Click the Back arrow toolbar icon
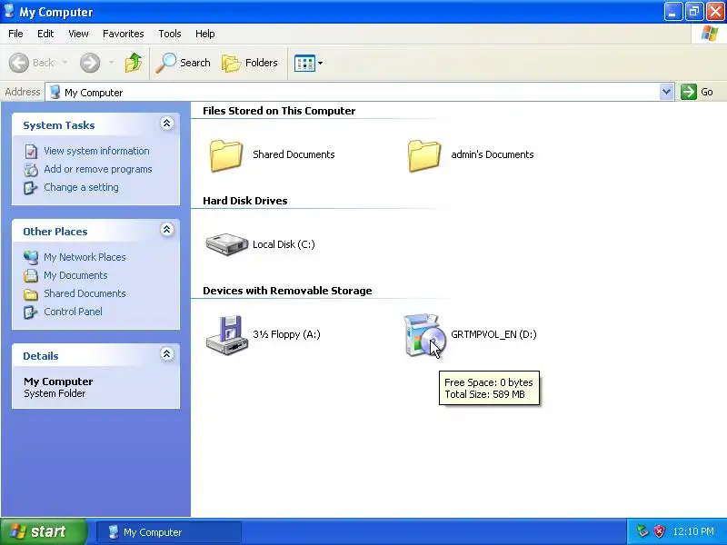The height and width of the screenshot is (545, 727). click(x=19, y=63)
